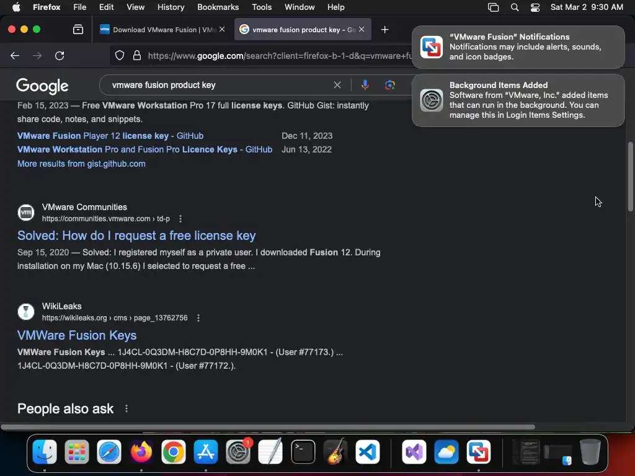Open Firefox View tab list icon
Screen dimensions: 635x476
click(x=78, y=30)
